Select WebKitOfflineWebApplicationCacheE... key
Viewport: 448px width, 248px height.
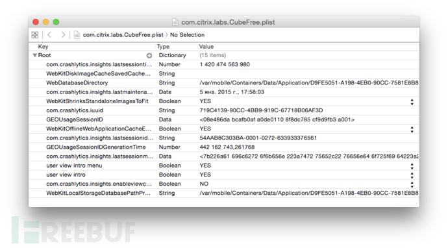[99, 129]
